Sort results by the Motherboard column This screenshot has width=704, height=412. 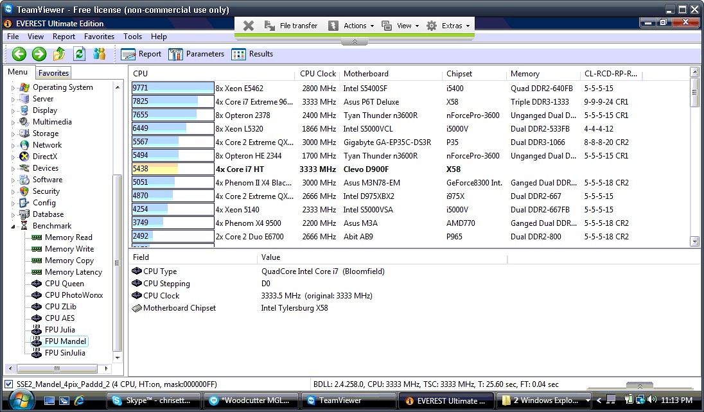click(x=391, y=74)
